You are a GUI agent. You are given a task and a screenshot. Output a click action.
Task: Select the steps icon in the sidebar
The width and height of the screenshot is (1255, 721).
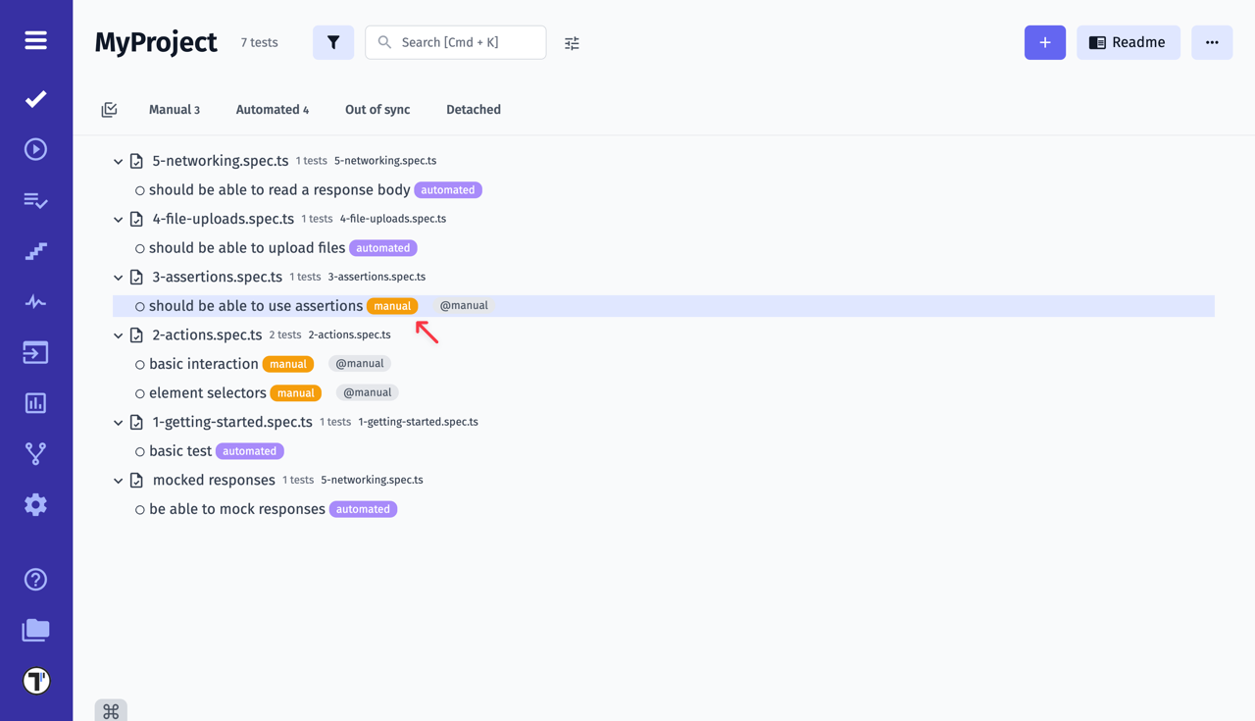(x=35, y=251)
